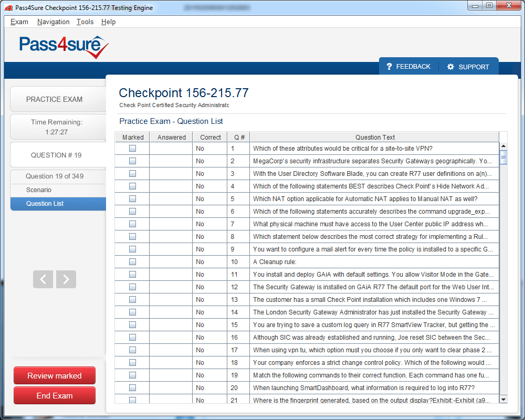Screen dimensions: 525x420
Task: Open the Navigation menu
Action: (53, 22)
